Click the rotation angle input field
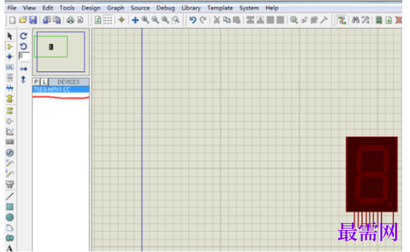Viewport: 410px width, 252px height. [x=24, y=56]
